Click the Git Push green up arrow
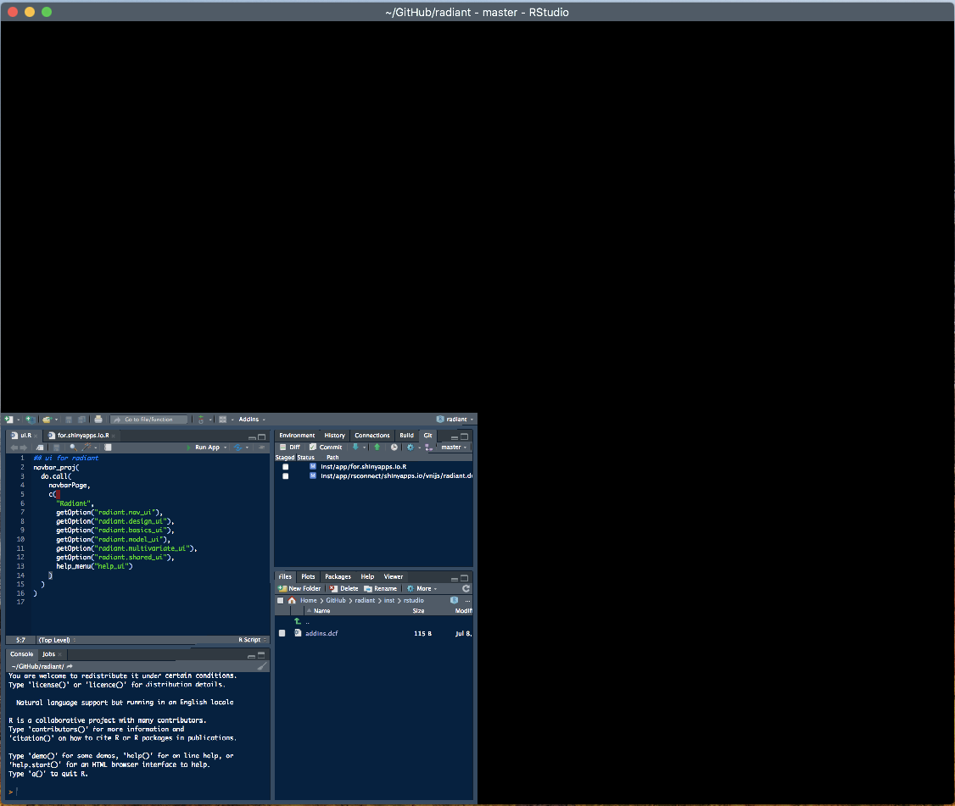The width and height of the screenshot is (955, 806). point(377,447)
